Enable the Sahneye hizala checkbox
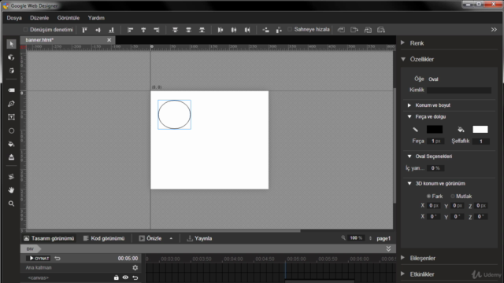Screen dimensions: 504x283 coord(290,29)
